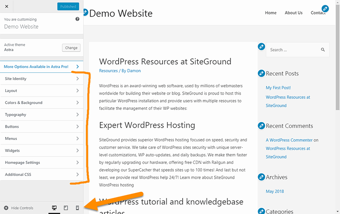The height and width of the screenshot is (214, 340).
Task: Click the Typography chevron arrow
Action: (78, 115)
